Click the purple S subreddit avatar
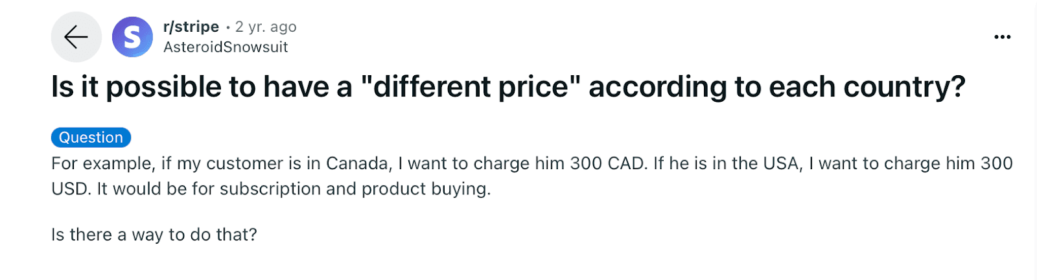 coord(132,37)
